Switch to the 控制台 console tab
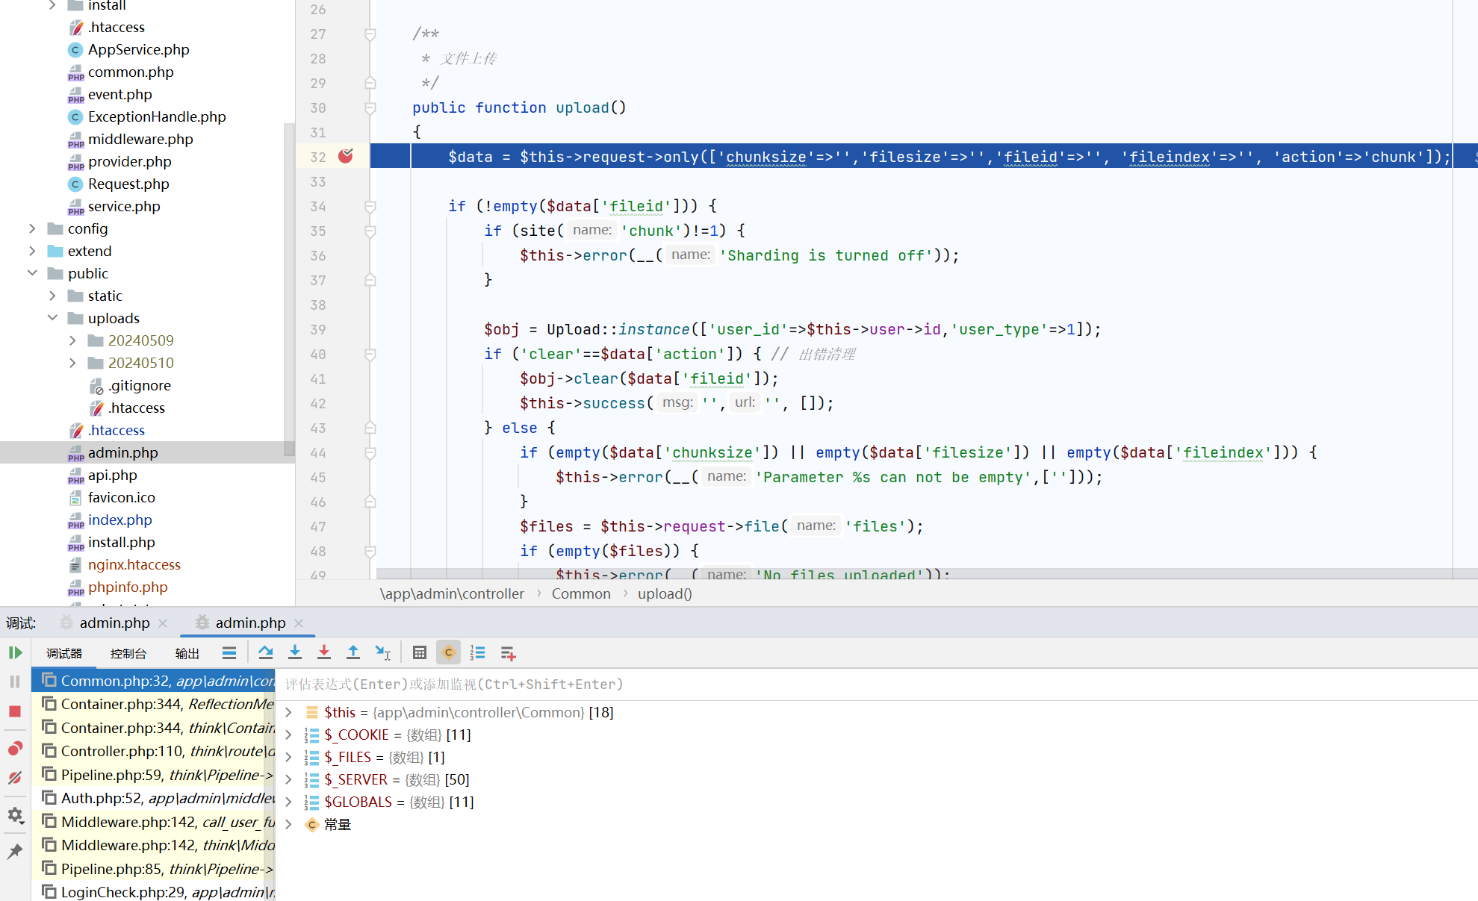1478x901 pixels. (128, 653)
